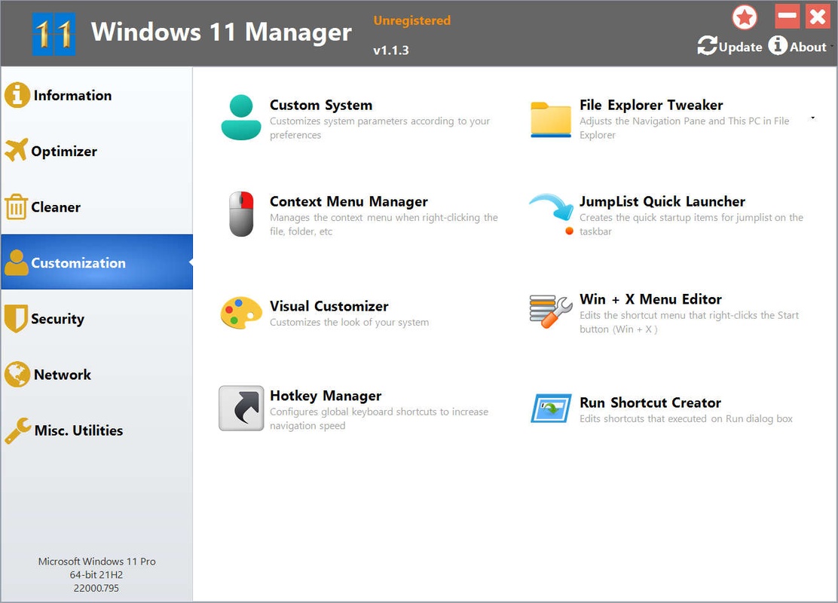Viewport: 838px width, 603px height.
Task: Click the red star favorites icon
Action: tap(745, 17)
